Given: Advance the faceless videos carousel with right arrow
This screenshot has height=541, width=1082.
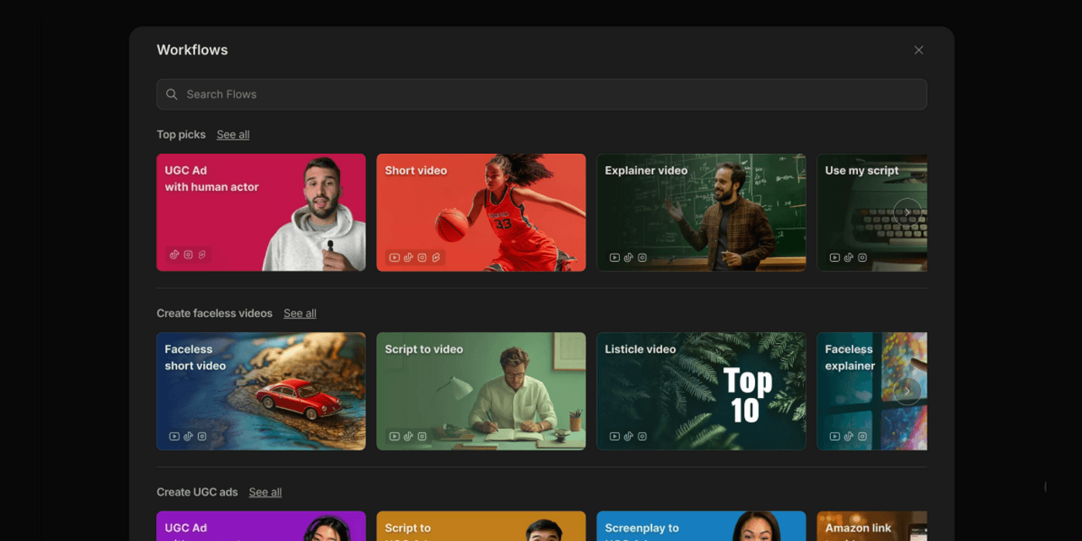Looking at the screenshot, I should 907,391.
